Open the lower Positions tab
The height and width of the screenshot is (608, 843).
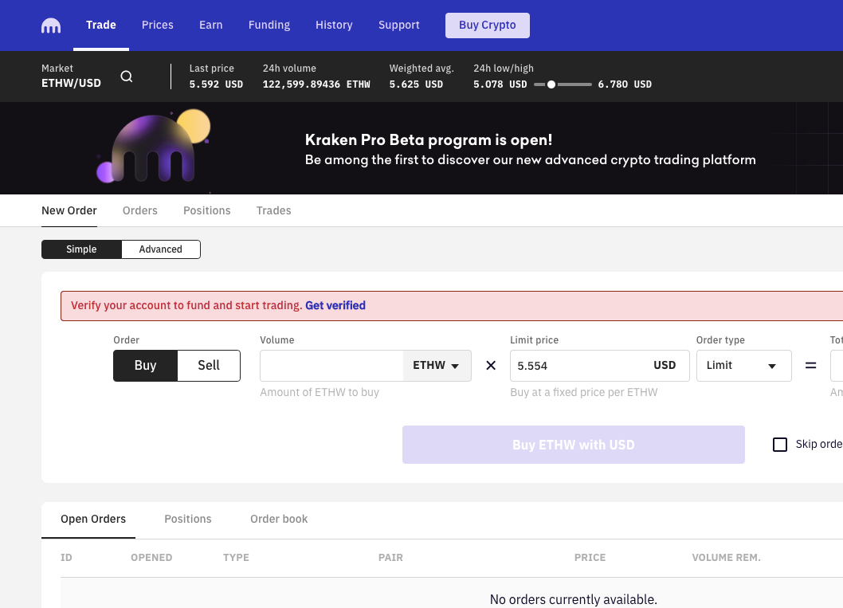pyautogui.click(x=187, y=520)
